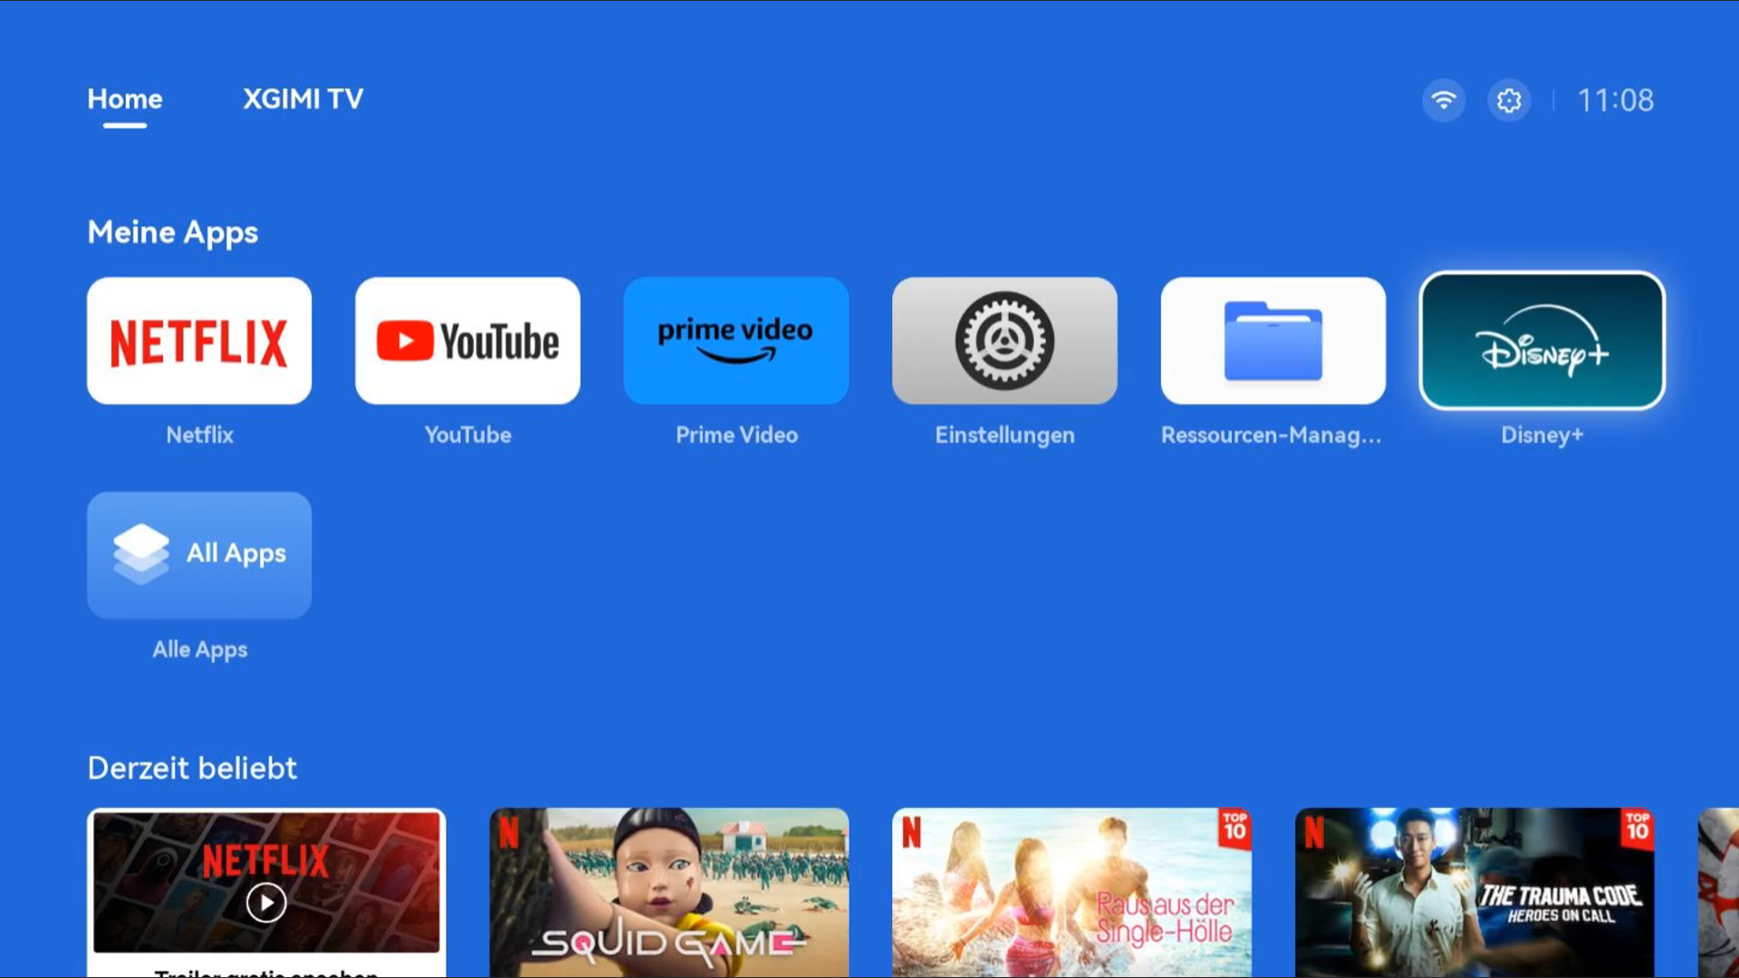Open the Netflix app tile
Image resolution: width=1739 pixels, height=978 pixels.
point(199,340)
